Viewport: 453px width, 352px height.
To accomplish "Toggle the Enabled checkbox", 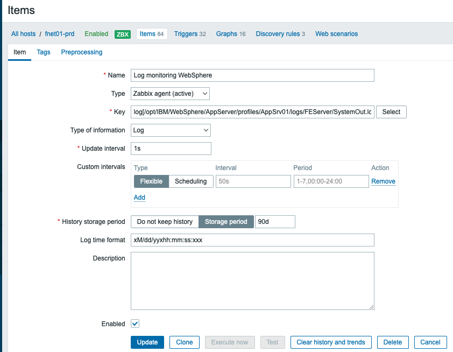I will [x=135, y=323].
